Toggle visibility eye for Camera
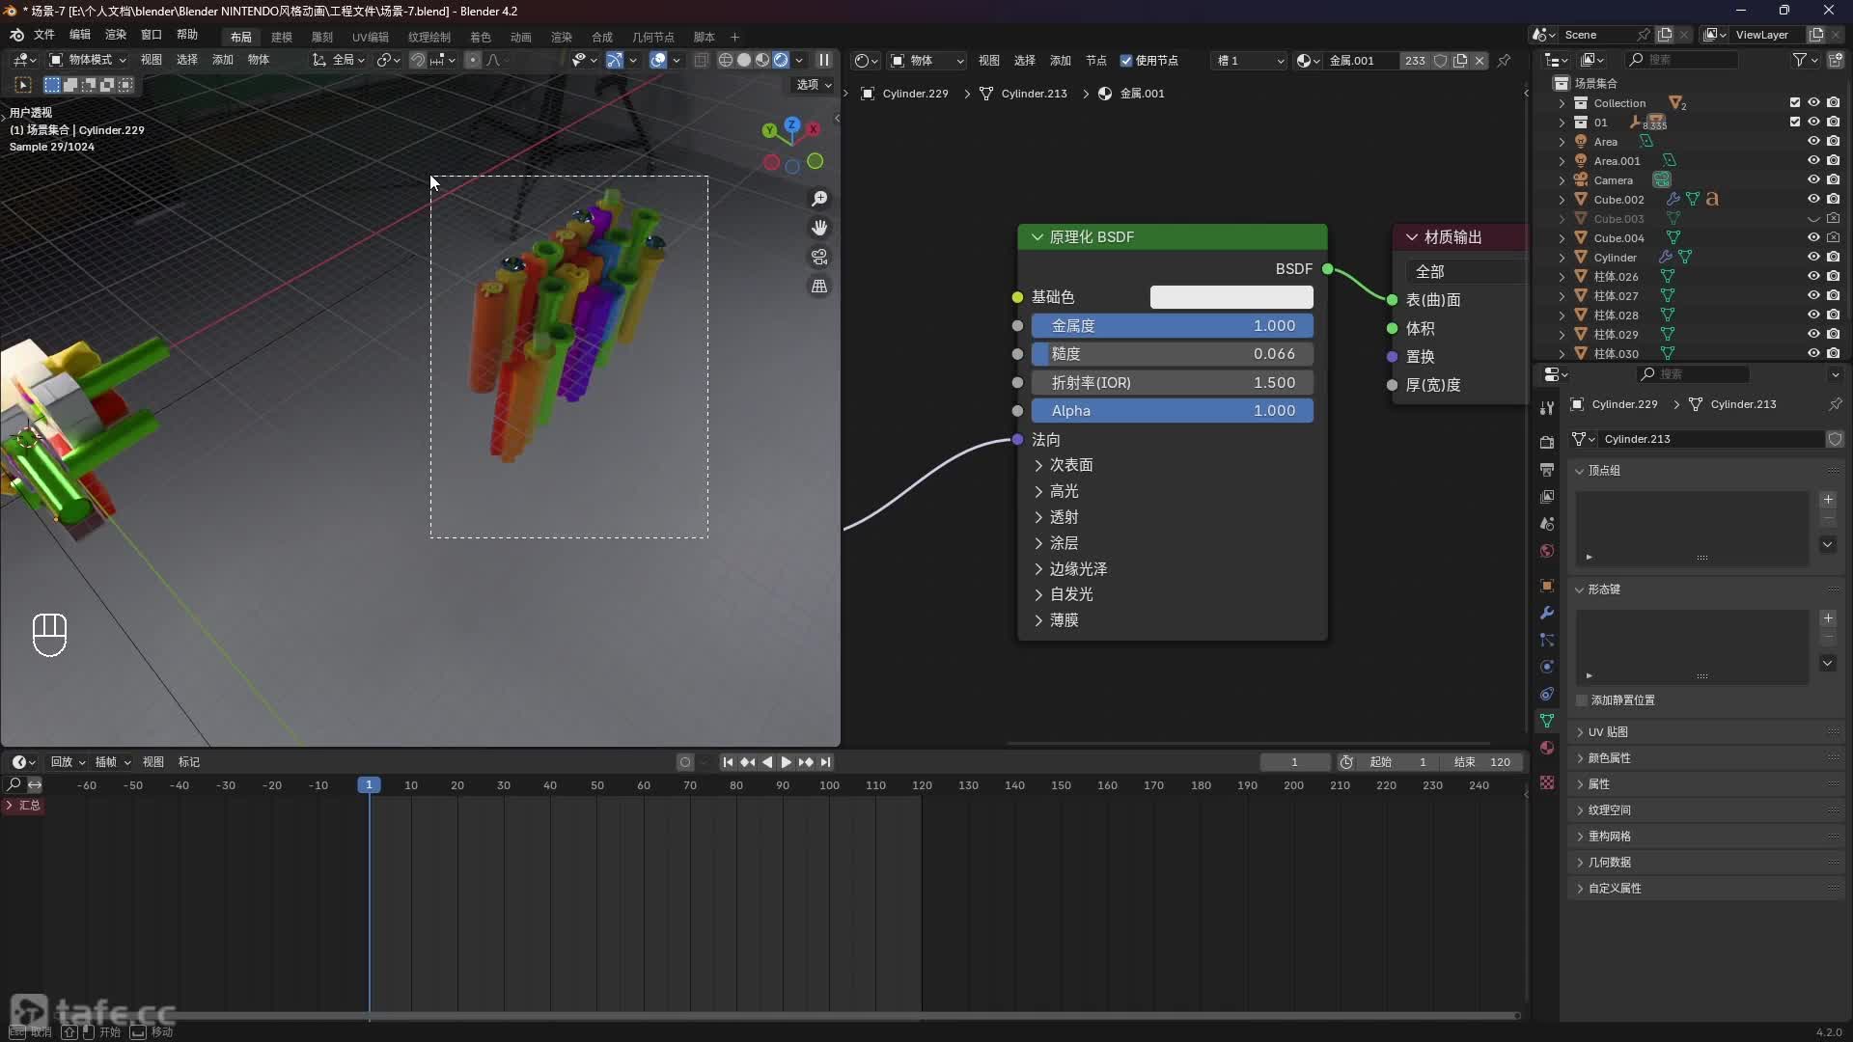The height and width of the screenshot is (1042, 1853). 1813,180
